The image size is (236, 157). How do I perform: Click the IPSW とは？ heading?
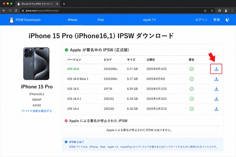point(76,142)
